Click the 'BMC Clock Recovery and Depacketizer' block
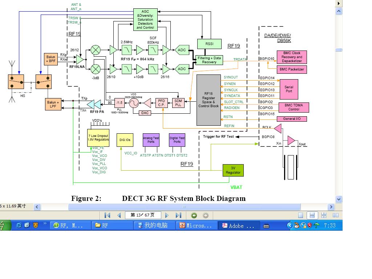The height and width of the screenshot is (279, 372). coord(292,57)
